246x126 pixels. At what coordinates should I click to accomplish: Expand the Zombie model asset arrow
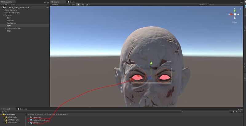click(x=29, y=123)
